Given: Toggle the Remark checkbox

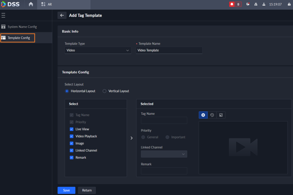Looking at the screenshot, I should coord(72,157).
